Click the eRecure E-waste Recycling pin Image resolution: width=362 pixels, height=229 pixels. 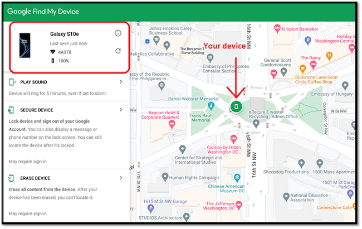[256, 124]
